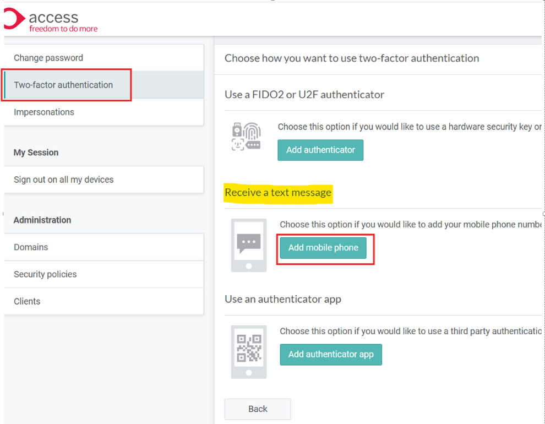Select Two-factor authentication in the sidebar
545x424 pixels.
[63, 85]
